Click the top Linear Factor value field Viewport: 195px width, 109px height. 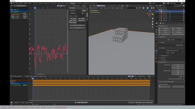click(x=178, y=65)
